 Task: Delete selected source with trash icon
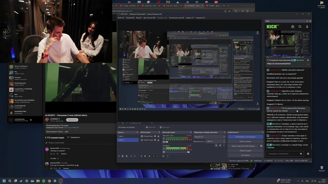145,156
